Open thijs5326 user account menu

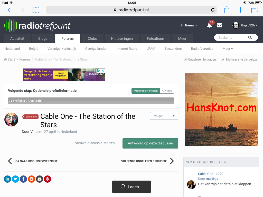245,25
